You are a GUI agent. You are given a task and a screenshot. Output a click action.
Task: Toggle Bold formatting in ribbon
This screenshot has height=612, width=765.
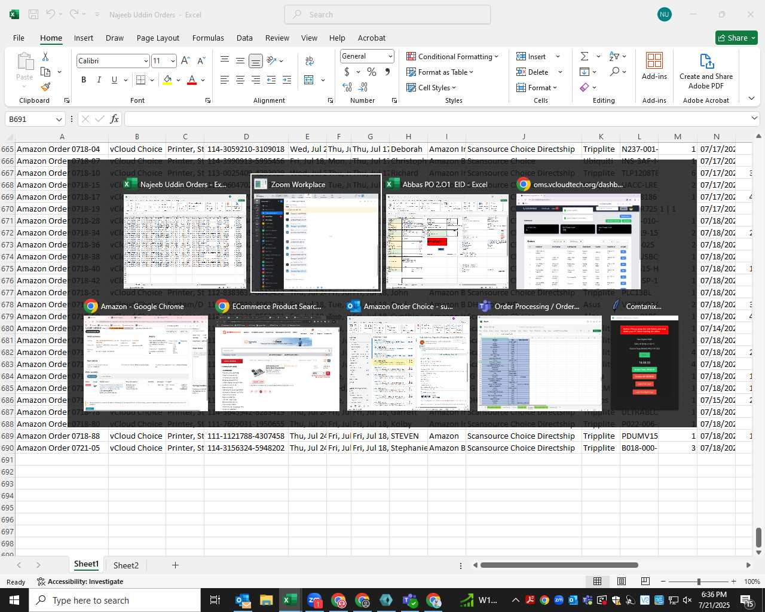84,80
